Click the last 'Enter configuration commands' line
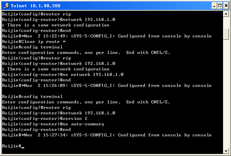Image resolution: width=231 pixels, height=156 pixels. pyautogui.click(x=86, y=102)
